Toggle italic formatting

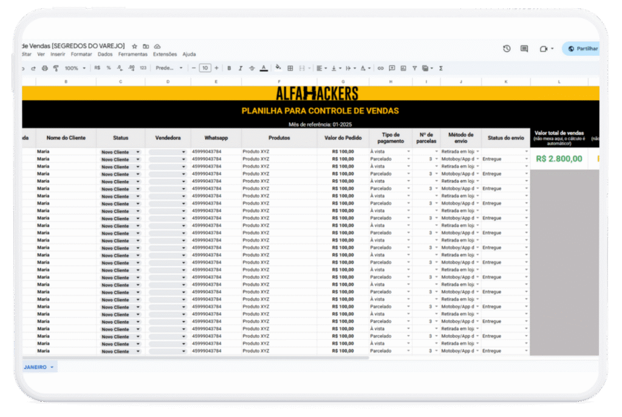(x=241, y=68)
